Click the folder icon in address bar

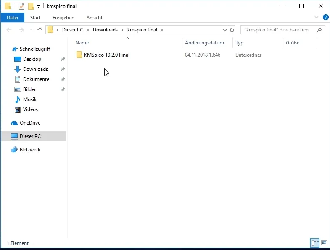coord(50,30)
